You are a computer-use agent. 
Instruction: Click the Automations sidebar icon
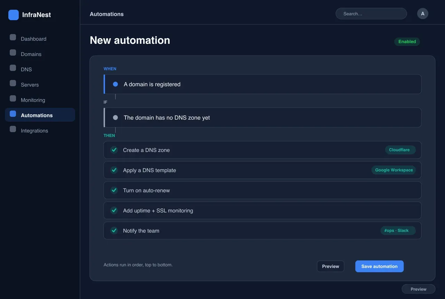(x=13, y=114)
